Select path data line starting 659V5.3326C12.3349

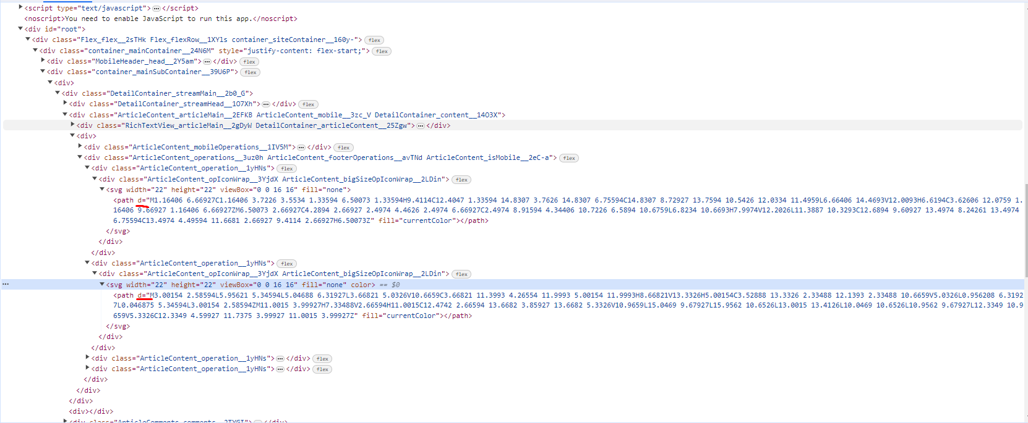click(x=293, y=316)
